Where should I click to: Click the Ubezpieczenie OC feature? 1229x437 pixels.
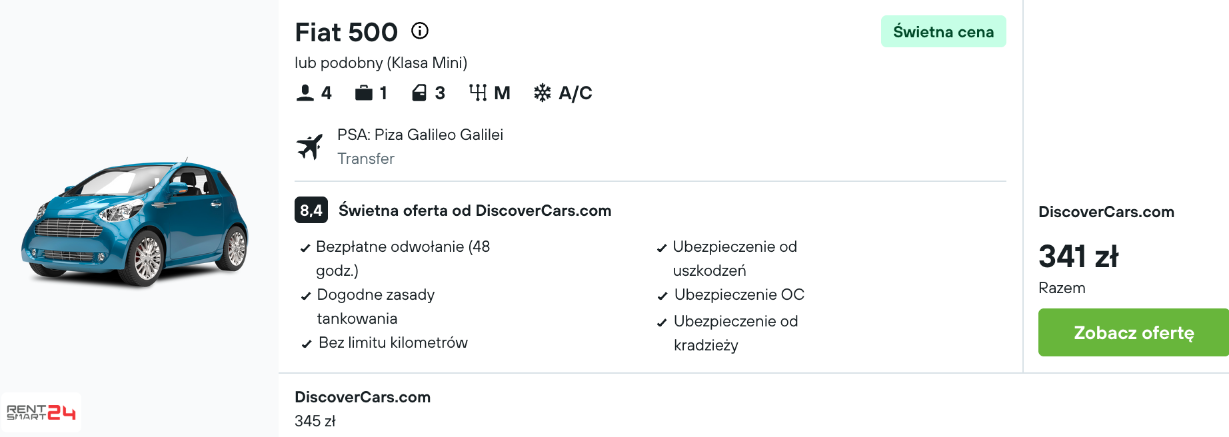(x=731, y=294)
